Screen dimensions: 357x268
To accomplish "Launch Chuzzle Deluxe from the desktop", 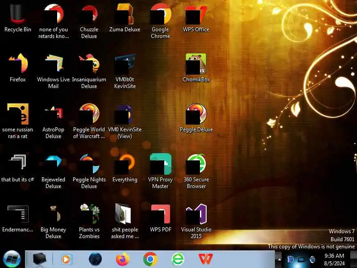I will 89,21.
